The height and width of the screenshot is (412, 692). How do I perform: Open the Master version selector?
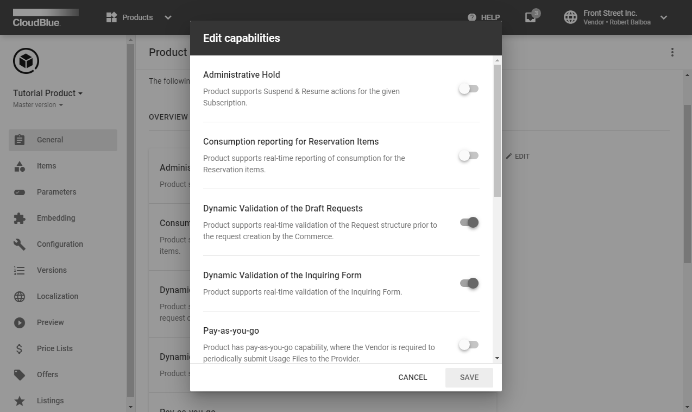coord(37,104)
